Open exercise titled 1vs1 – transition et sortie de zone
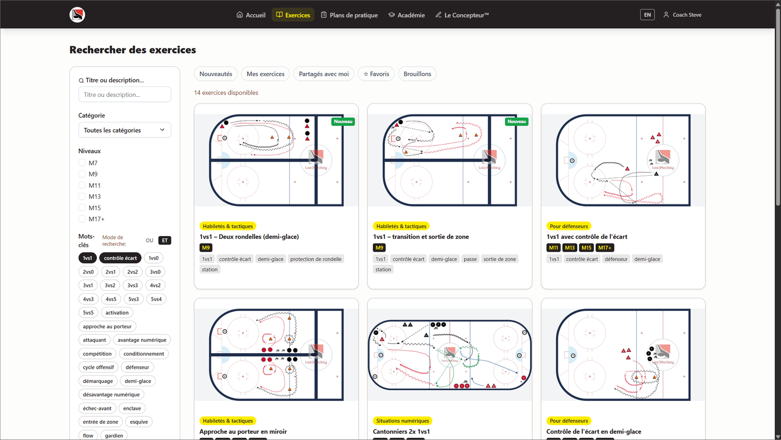This screenshot has width=781, height=440. [421, 237]
